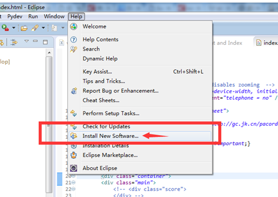Open the Window menu
Image resolution: width=278 pixels, height=197 pixels.
[54, 17]
